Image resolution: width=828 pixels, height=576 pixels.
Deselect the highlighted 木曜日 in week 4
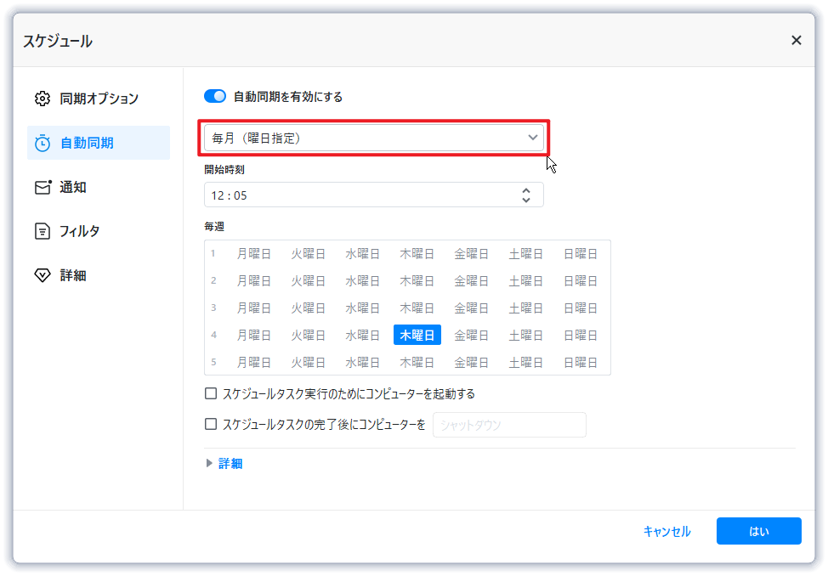pos(417,336)
